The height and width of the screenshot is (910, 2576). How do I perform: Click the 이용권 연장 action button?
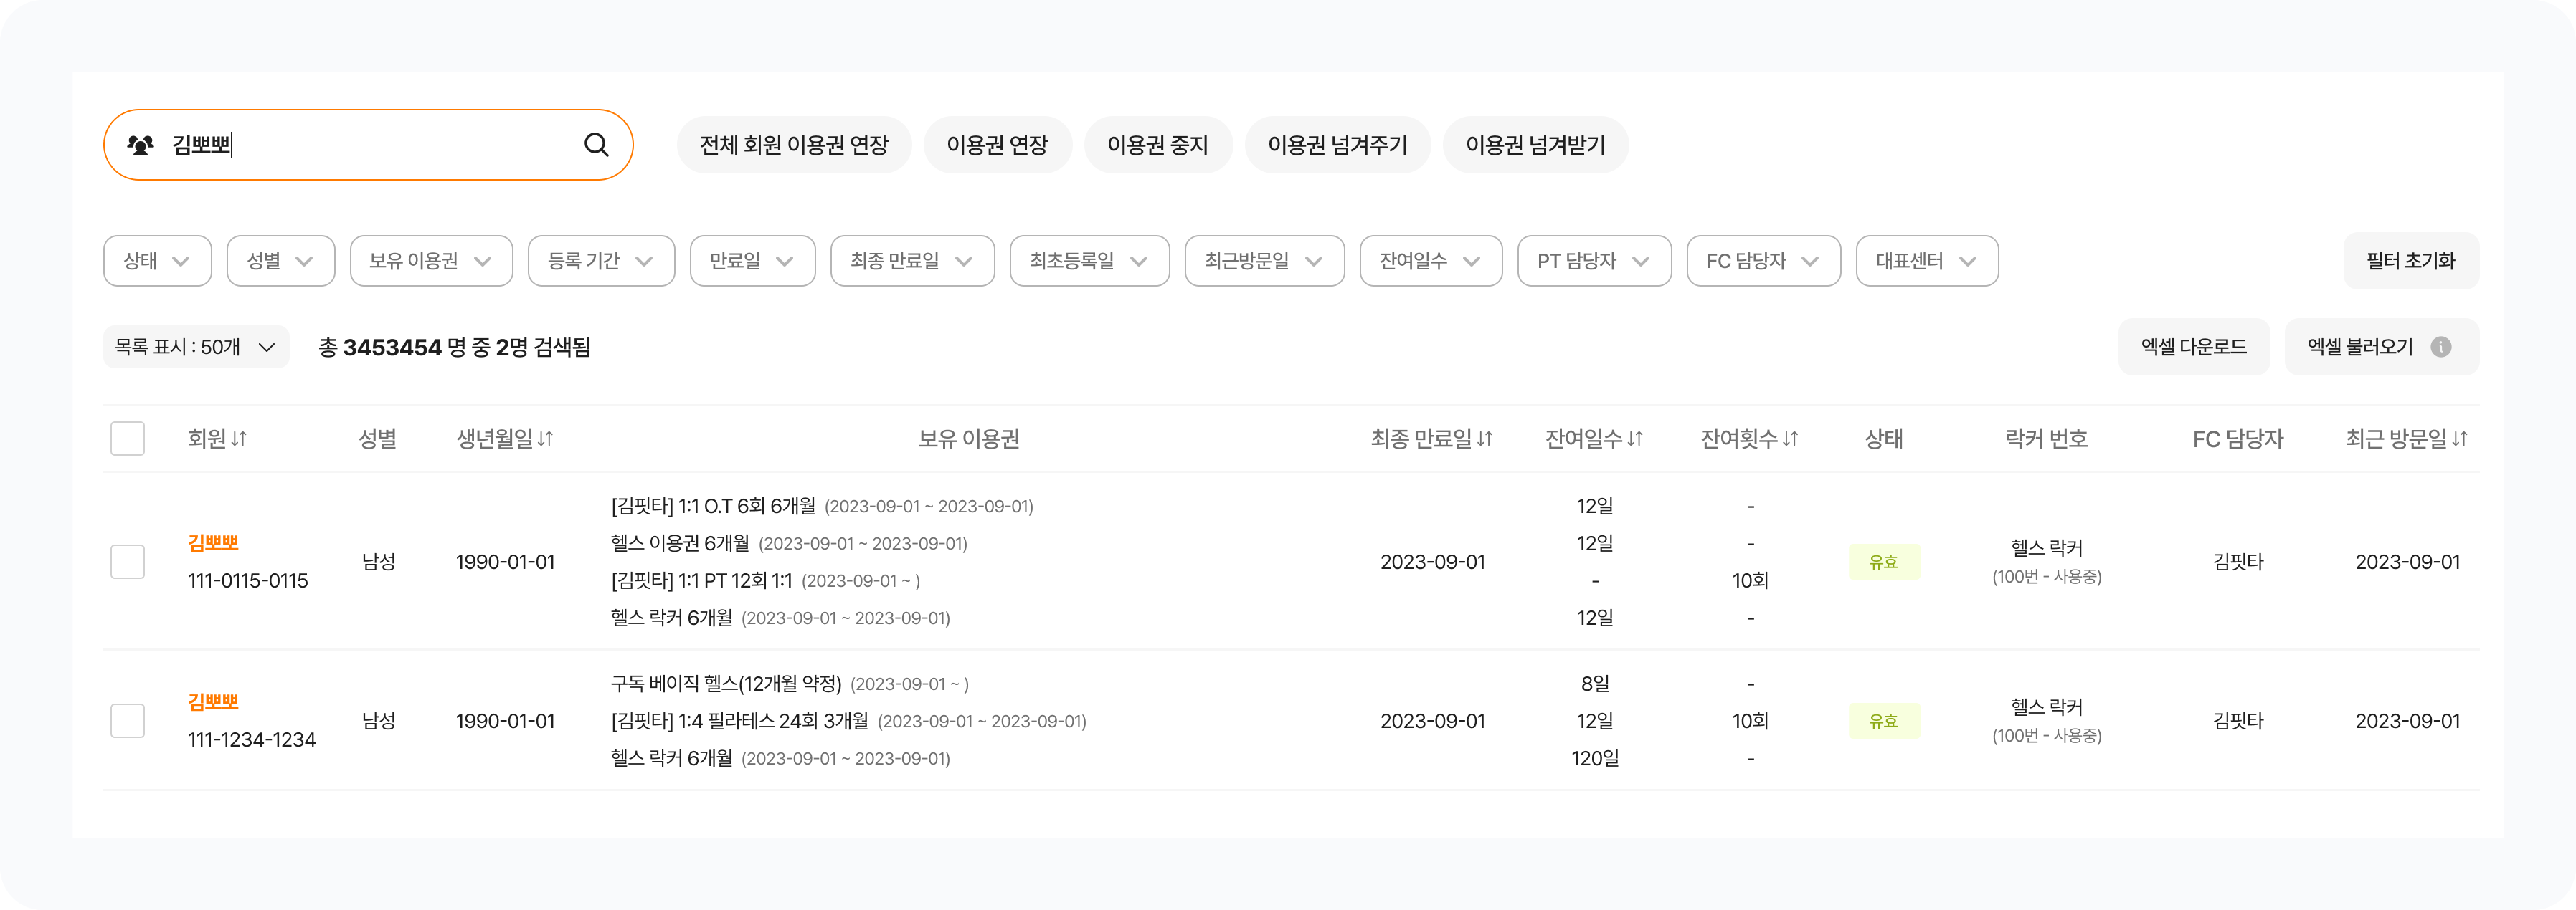tap(997, 145)
